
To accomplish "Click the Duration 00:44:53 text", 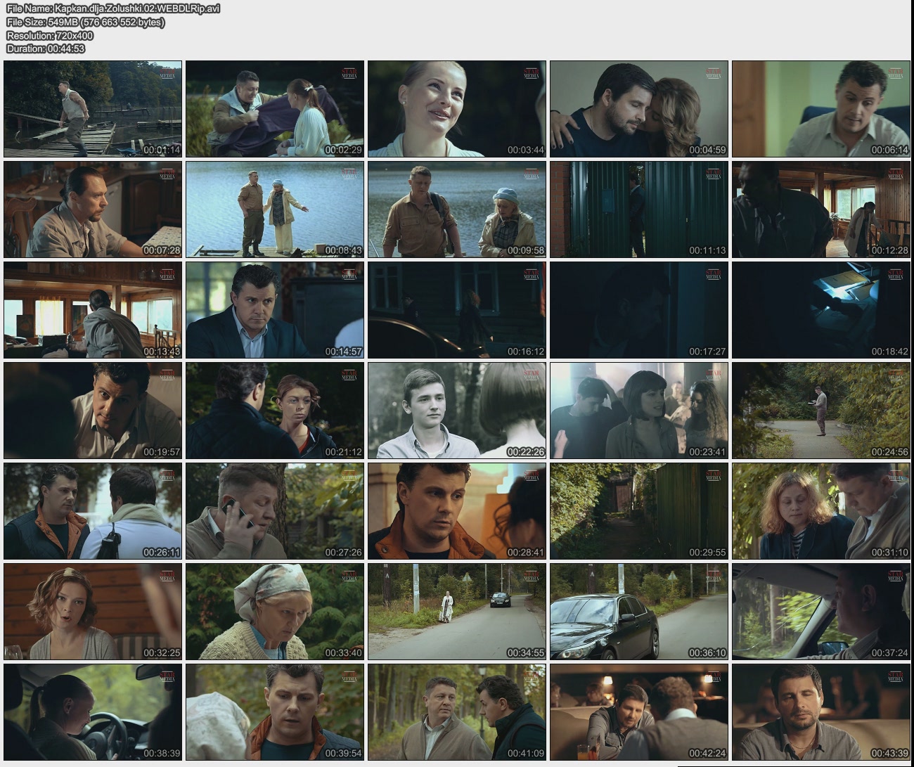I will 46,49.
